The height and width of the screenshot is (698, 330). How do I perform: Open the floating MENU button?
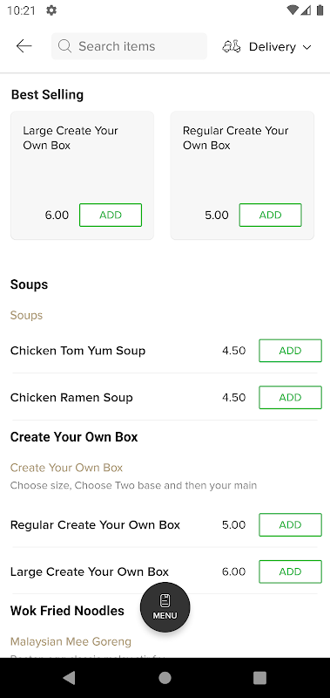[x=165, y=607]
